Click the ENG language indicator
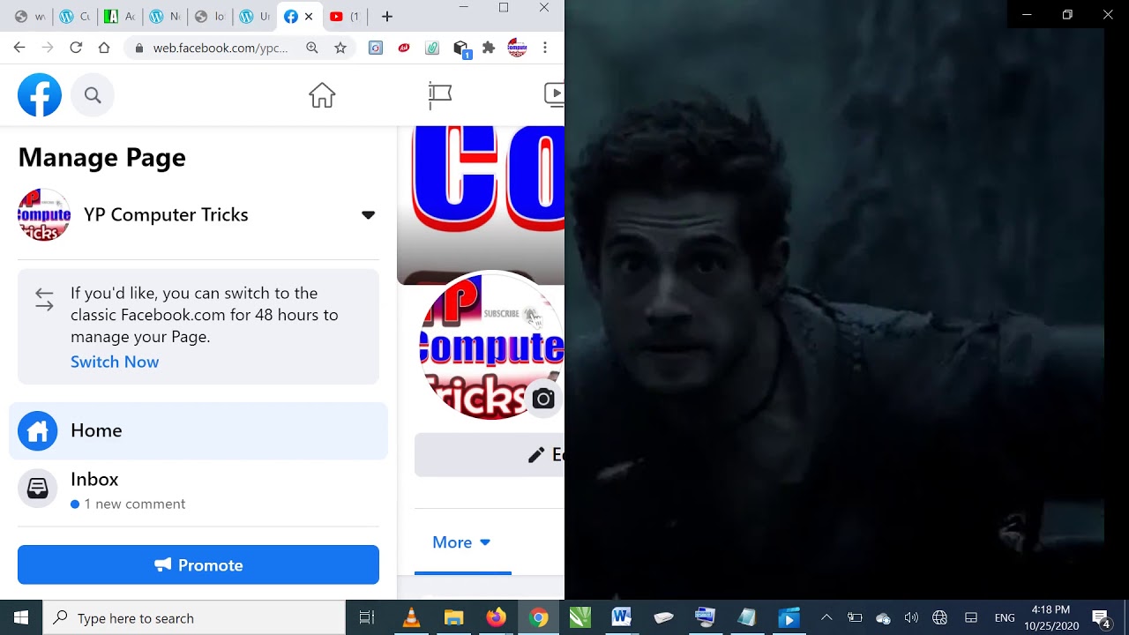The width and height of the screenshot is (1129, 635). point(1005,618)
